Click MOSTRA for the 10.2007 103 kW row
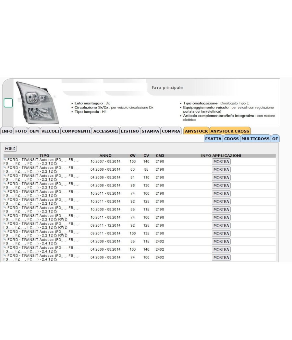This screenshot has width=292, height=340. [x=221, y=162]
